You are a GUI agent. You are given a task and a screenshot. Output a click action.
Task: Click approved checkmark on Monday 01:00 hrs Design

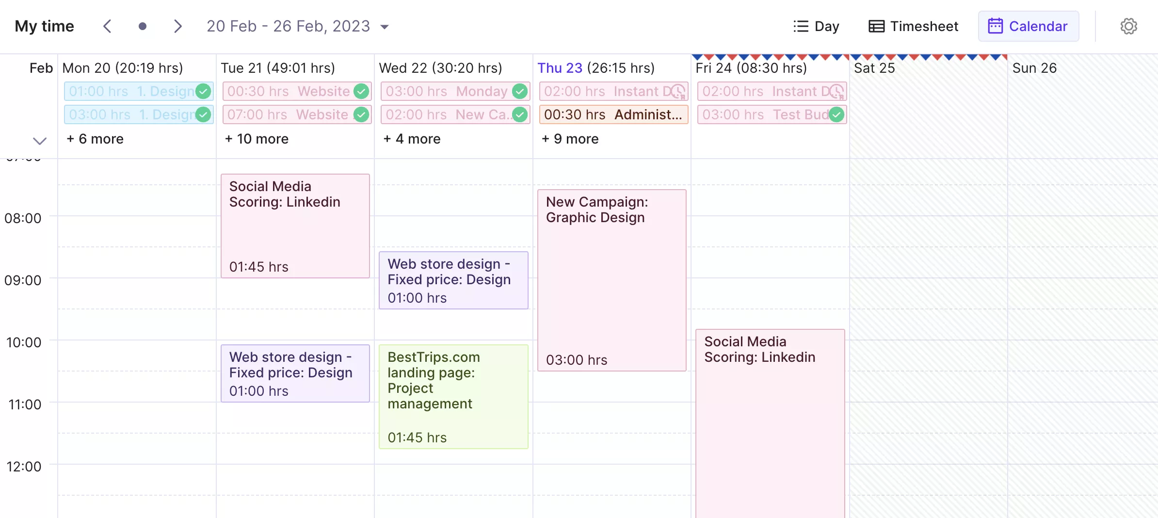point(203,91)
